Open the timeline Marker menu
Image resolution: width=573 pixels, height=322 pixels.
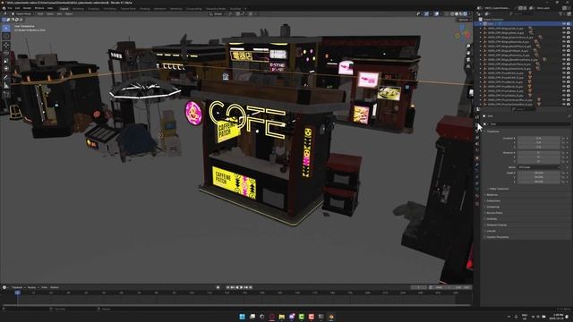(55, 287)
